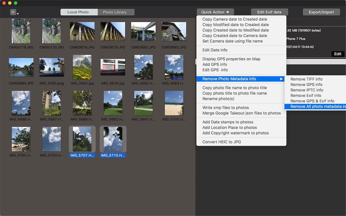Viewport: 346px width, 216px height.
Task: Click the Edit Exif data button
Action: [269, 12]
